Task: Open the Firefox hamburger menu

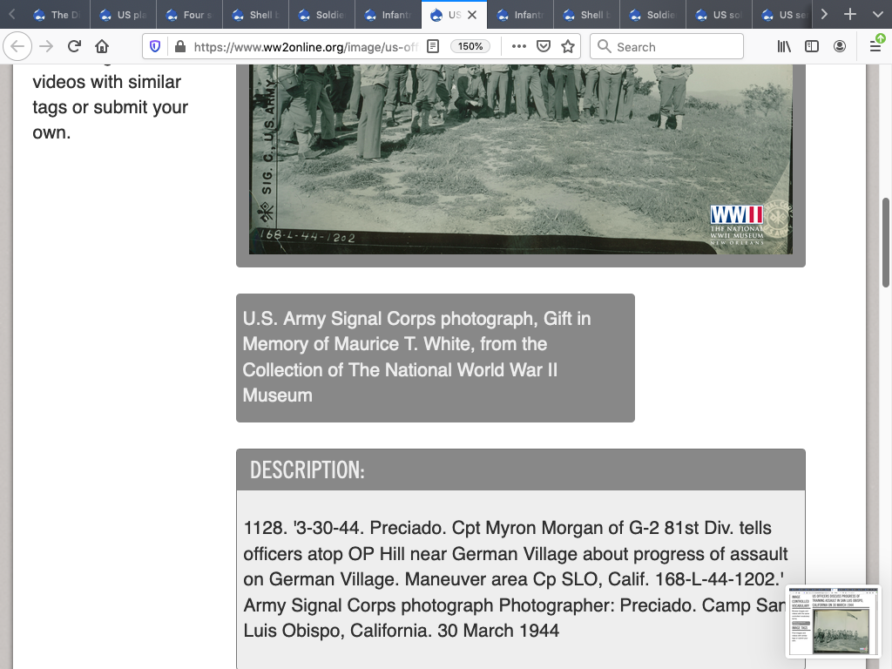Action: [875, 46]
